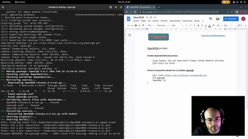Open network status icon in system tray
248x139 pixels.
tap(234, 2)
